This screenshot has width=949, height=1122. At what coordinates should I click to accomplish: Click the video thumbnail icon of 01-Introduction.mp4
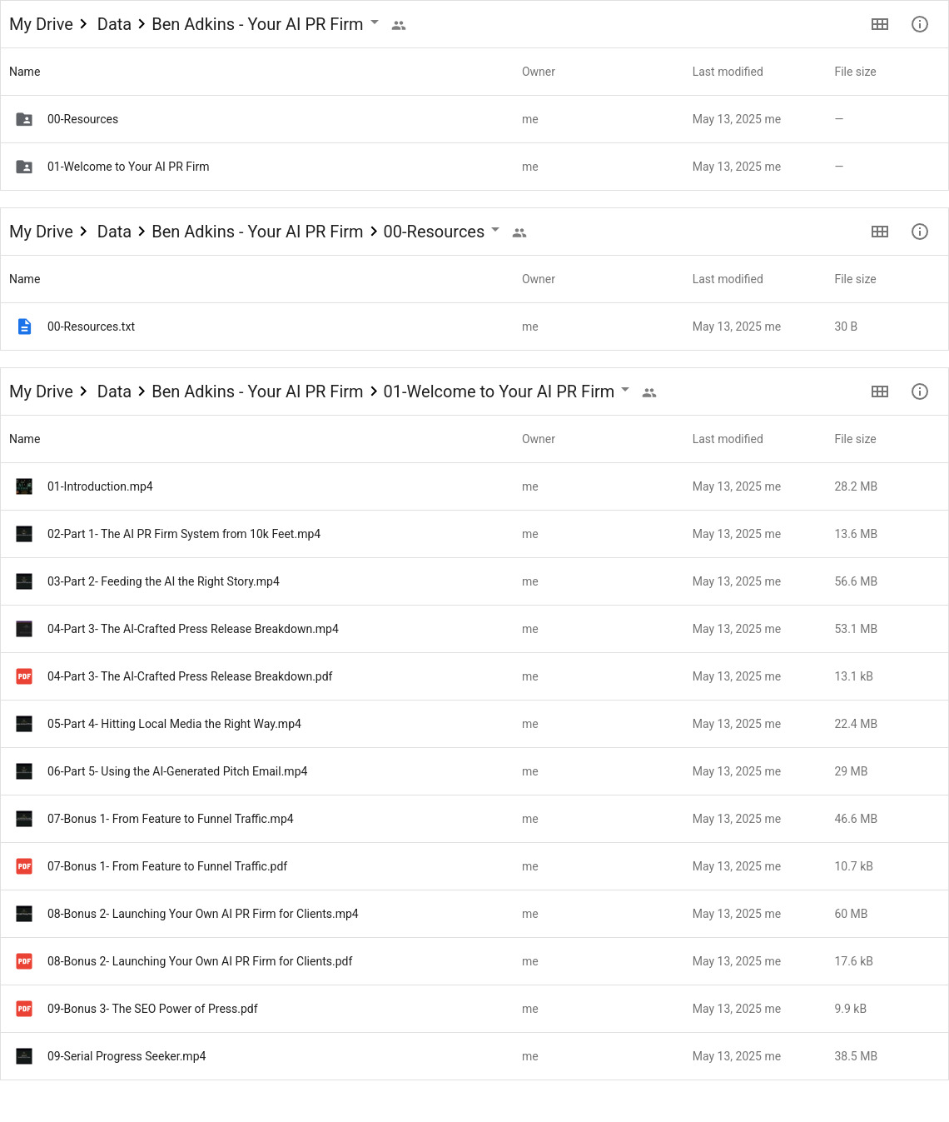tap(24, 486)
